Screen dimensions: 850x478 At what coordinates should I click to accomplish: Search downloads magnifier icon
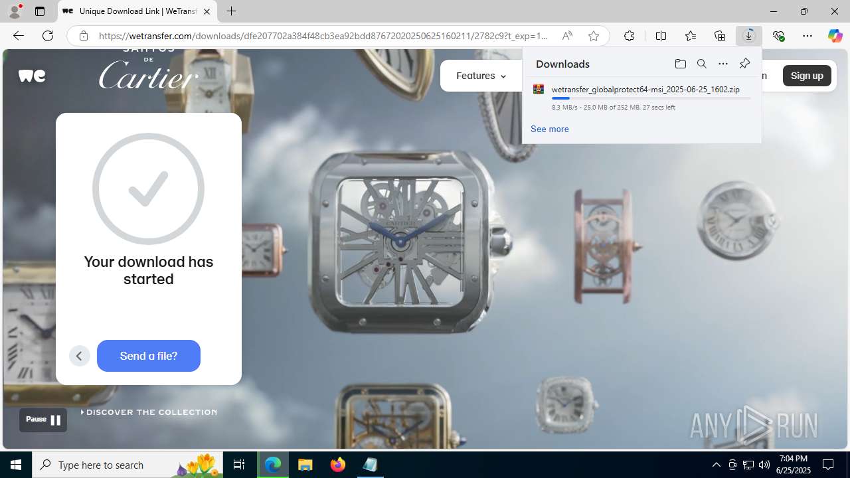click(701, 64)
